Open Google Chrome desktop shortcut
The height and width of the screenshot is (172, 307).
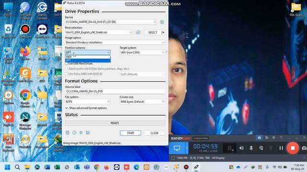pos(25,98)
